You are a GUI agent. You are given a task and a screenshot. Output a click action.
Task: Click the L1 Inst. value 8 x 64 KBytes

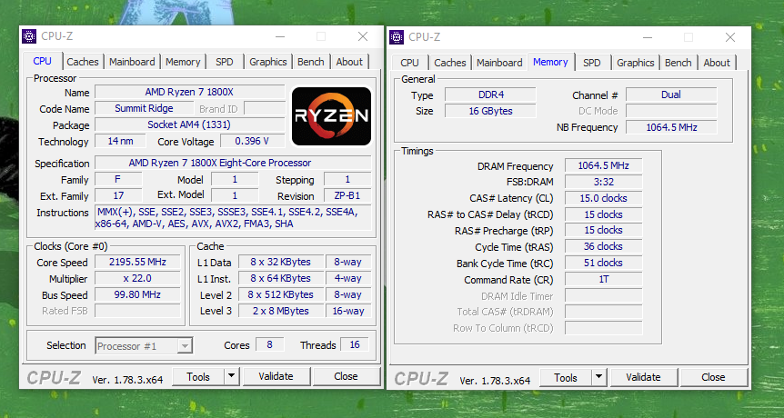pyautogui.click(x=280, y=278)
